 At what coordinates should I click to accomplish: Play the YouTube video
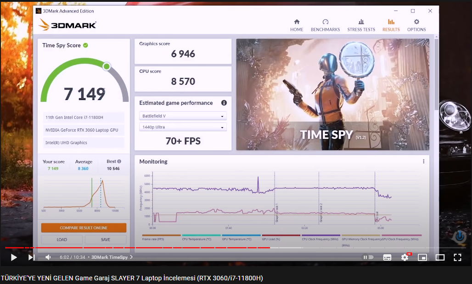click(14, 257)
